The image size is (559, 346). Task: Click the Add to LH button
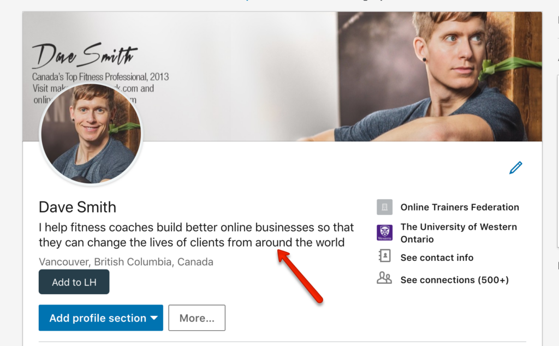point(74,282)
